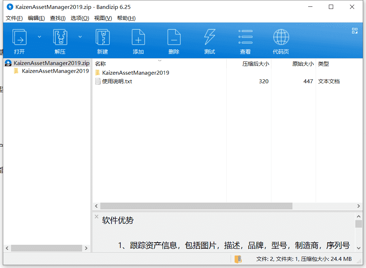Click the New archive (新建) icon

click(x=102, y=38)
